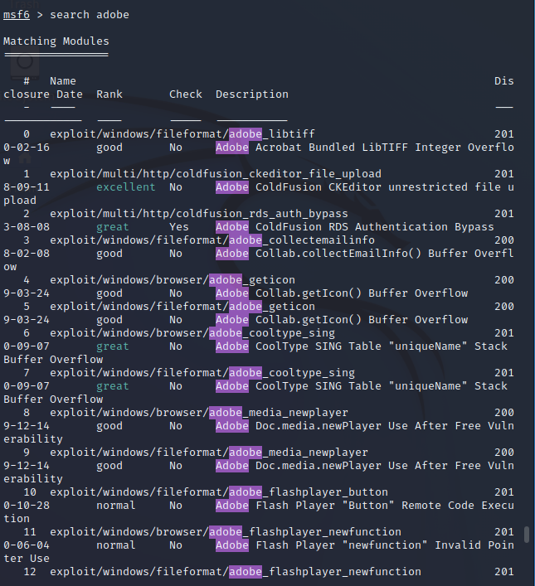Click module 12 fileformat/adobe_flashplayer_newfunction path
Screen dimensions: 535x586
click(x=236, y=572)
